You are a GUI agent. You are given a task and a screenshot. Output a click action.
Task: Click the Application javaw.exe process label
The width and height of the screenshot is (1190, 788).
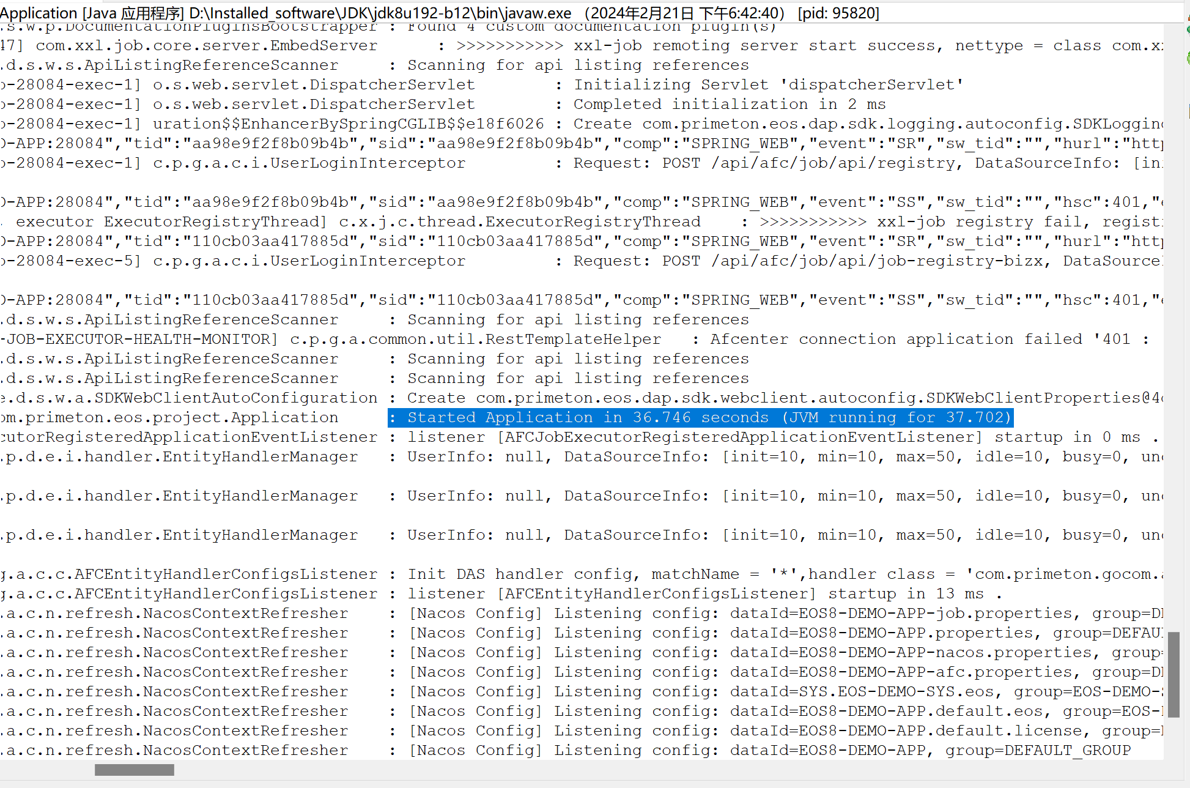point(439,13)
